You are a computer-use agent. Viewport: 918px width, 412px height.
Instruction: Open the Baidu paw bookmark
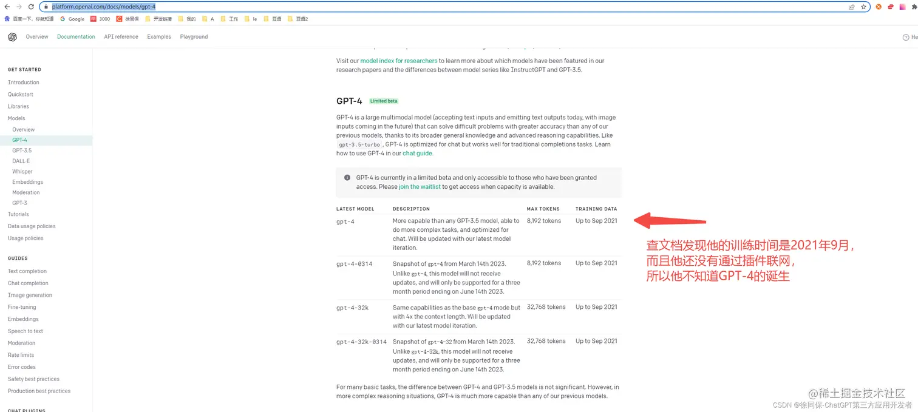(x=29, y=19)
